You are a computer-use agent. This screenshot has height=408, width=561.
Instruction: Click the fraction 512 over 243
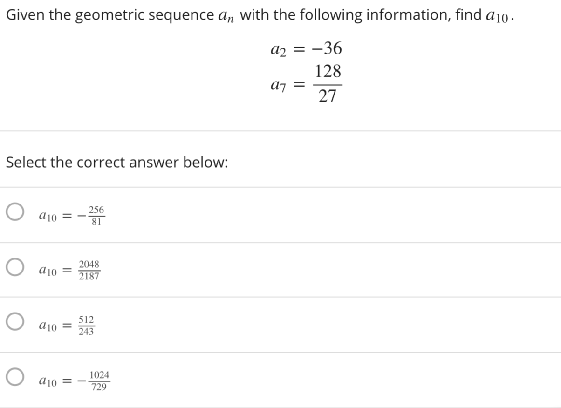click(x=86, y=325)
